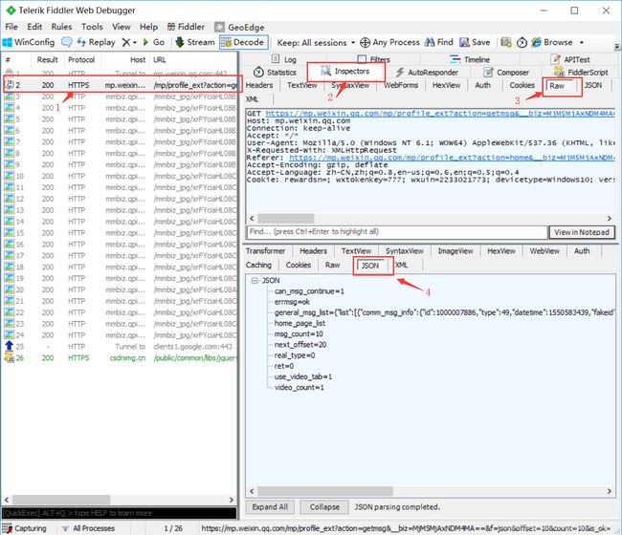Select the response WebView tab
This screenshot has width=622, height=535.
pyautogui.click(x=544, y=251)
